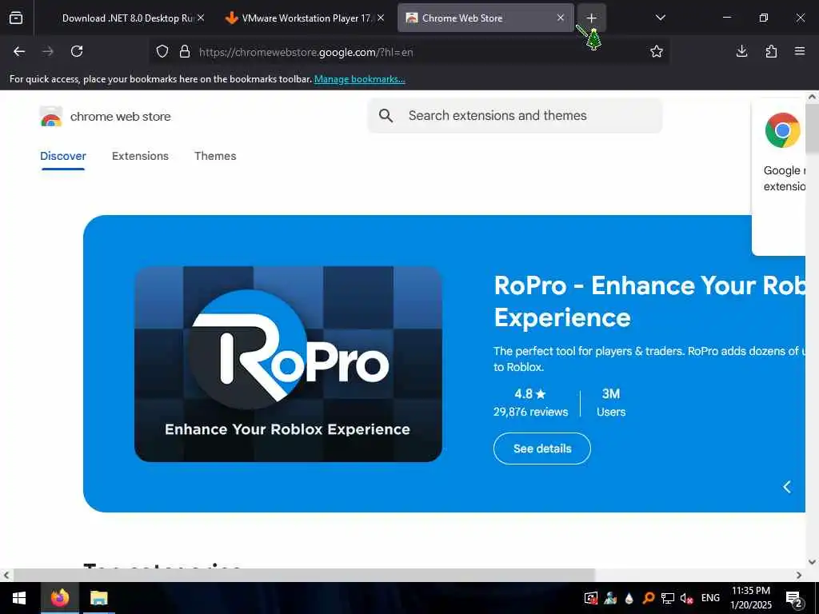819x614 pixels.
Task: Click the chrome web store title text
Action: tap(121, 117)
